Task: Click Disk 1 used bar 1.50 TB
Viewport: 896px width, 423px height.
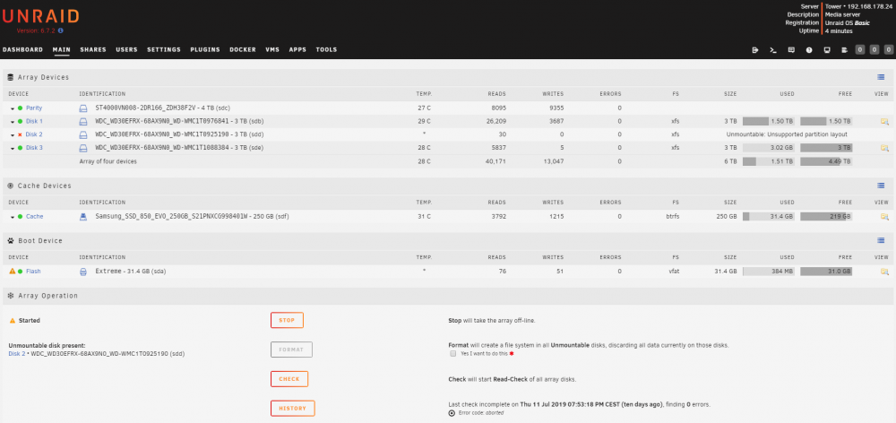Action: click(769, 121)
